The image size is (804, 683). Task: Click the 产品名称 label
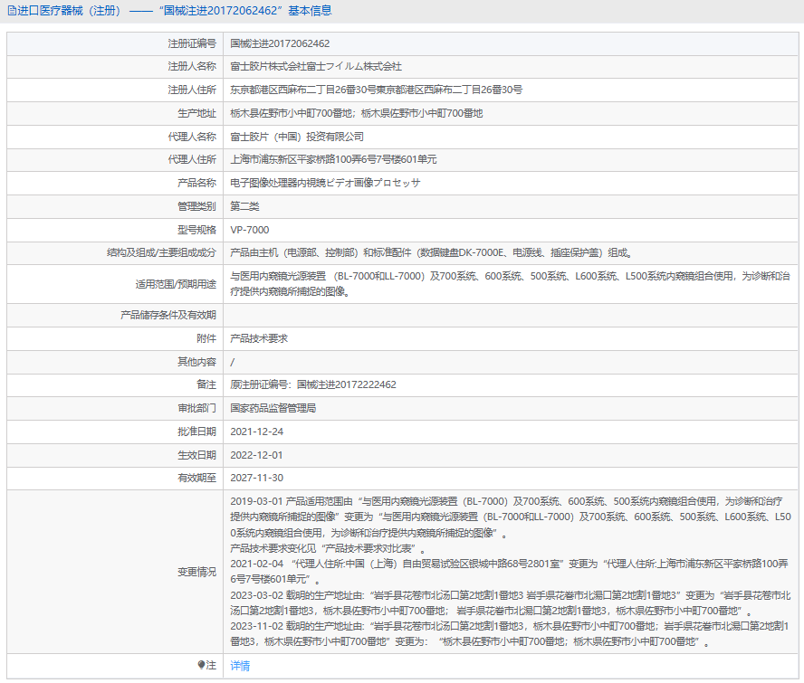coord(196,183)
